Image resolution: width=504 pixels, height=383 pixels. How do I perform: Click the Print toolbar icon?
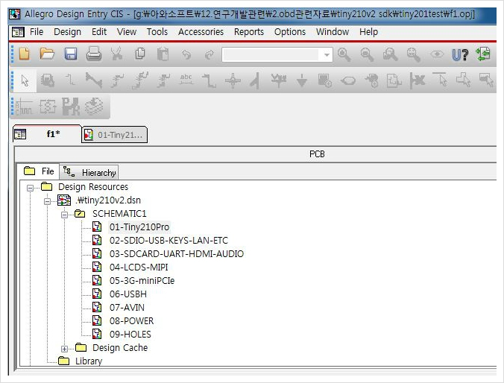coord(94,54)
